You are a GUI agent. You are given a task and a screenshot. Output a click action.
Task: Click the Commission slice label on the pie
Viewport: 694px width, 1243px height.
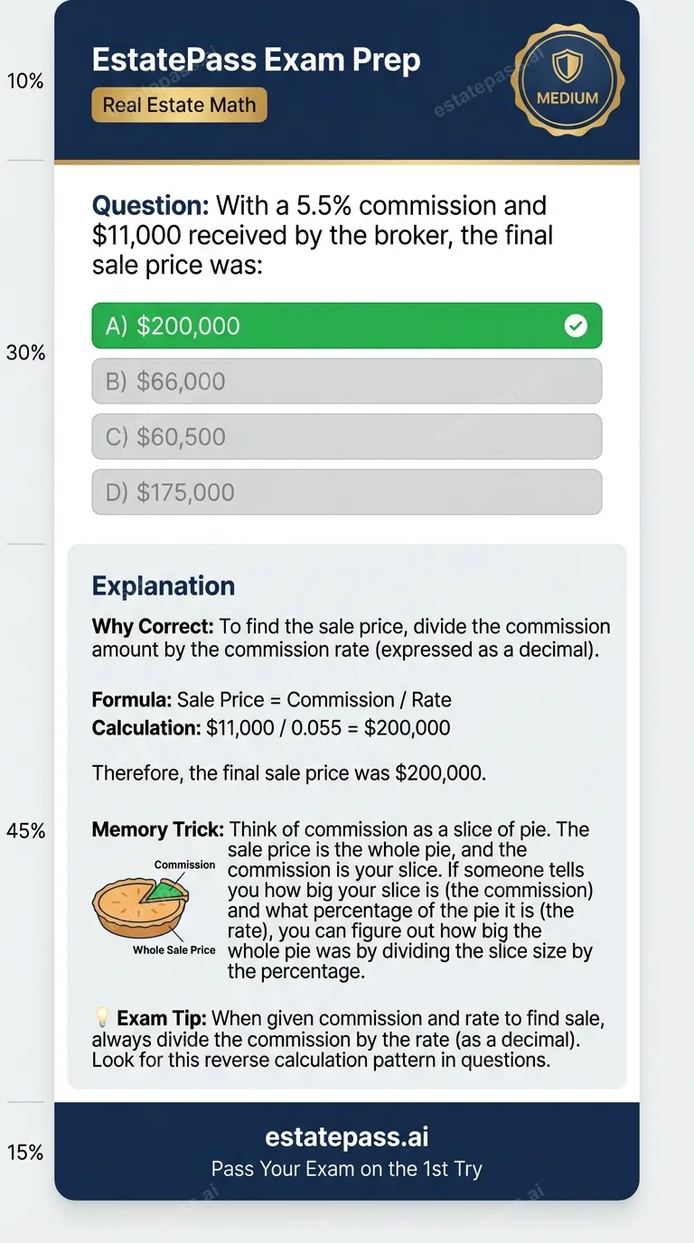183,864
